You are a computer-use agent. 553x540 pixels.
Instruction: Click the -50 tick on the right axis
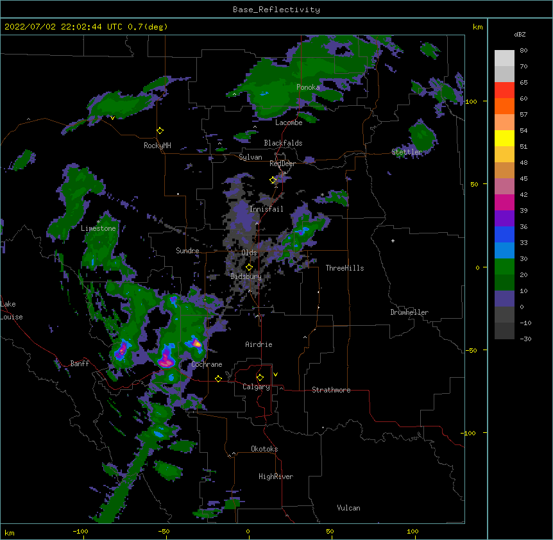(471, 350)
